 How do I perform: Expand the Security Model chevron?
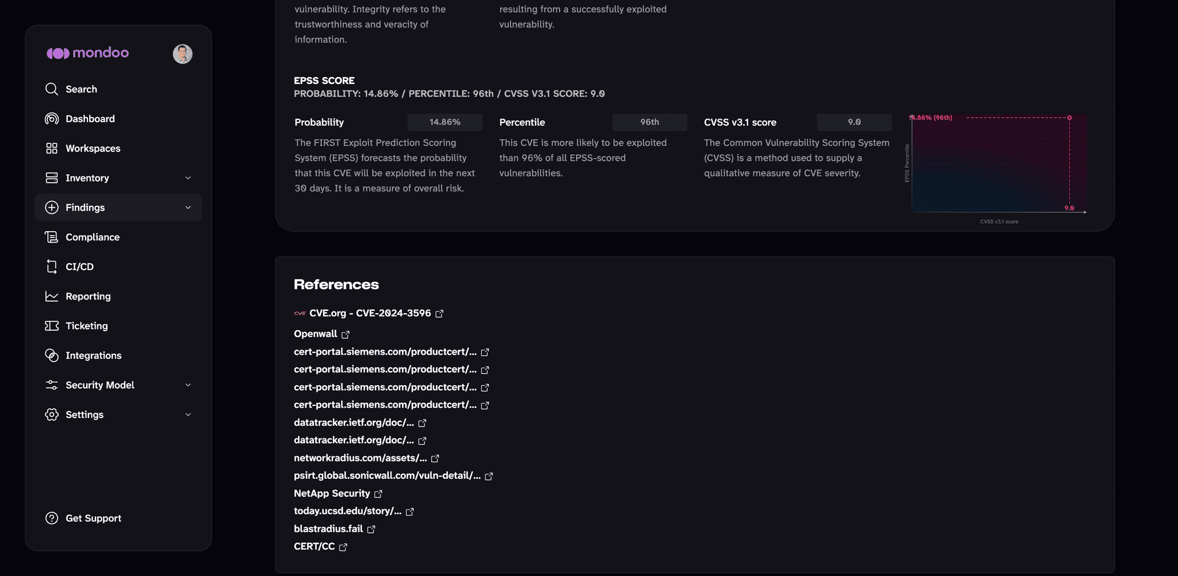pos(188,385)
